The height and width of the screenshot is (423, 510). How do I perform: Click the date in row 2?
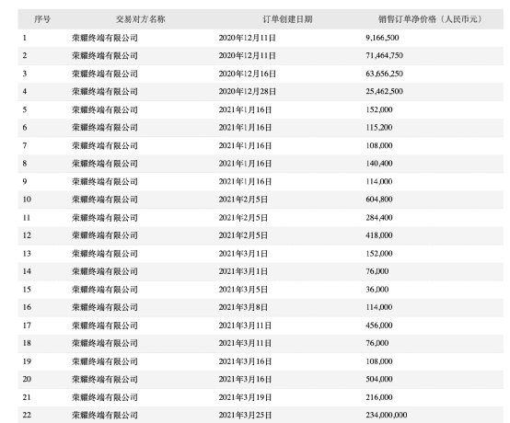[x=248, y=55]
